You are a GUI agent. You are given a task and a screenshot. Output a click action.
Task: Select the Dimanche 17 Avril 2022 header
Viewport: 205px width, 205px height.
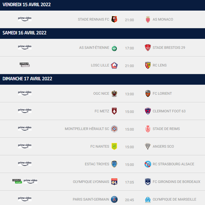click(102, 79)
